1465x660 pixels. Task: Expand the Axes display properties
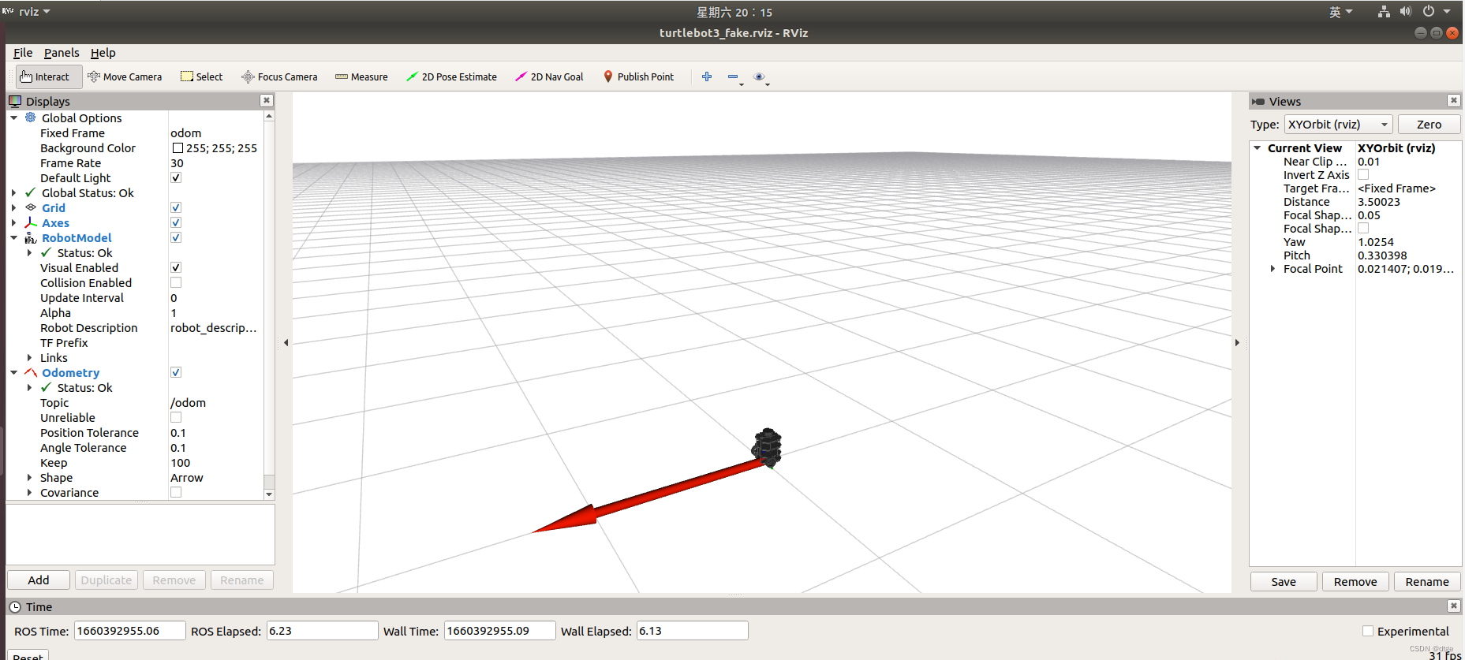[14, 222]
